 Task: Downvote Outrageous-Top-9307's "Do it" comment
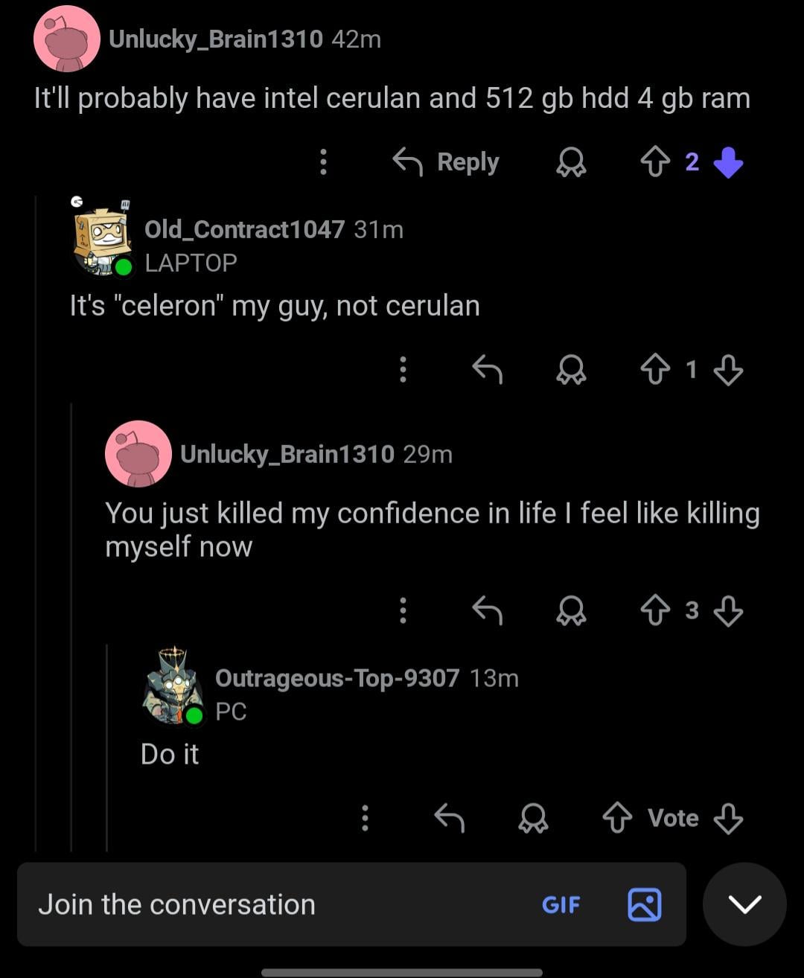pyautogui.click(x=727, y=818)
